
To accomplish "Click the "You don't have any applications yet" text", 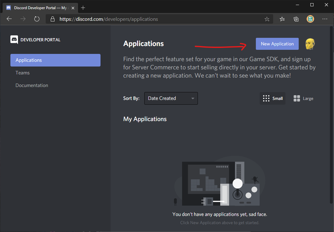I will click(220, 214).
